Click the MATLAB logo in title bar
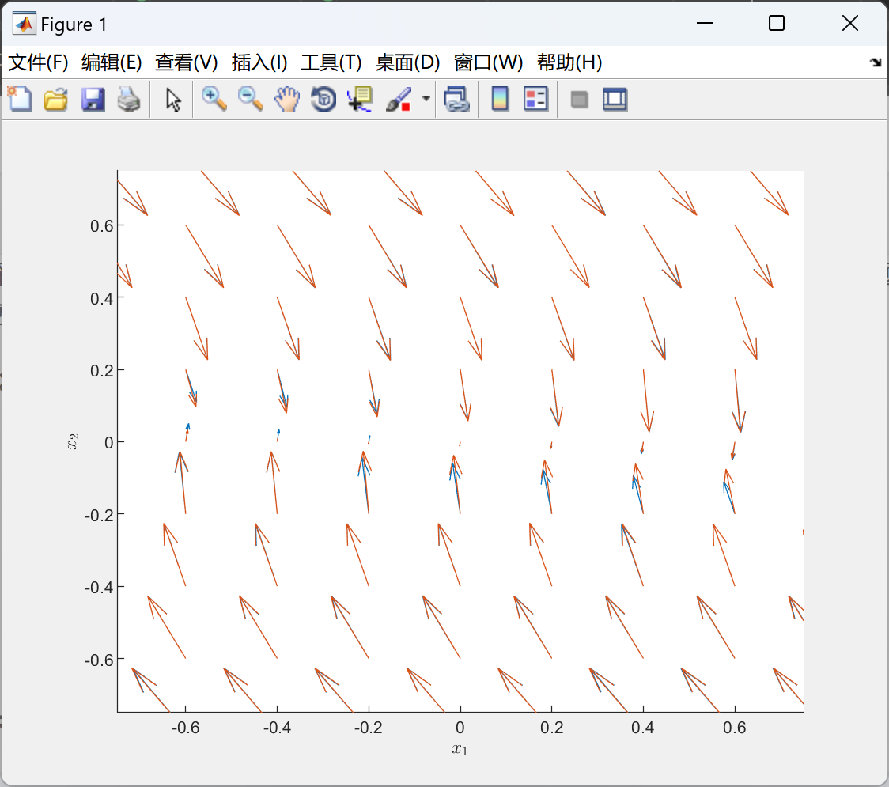Viewport: 889px width, 787px height. tap(25, 23)
